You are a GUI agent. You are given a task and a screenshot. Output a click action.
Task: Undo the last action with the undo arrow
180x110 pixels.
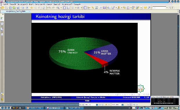point(49,8)
